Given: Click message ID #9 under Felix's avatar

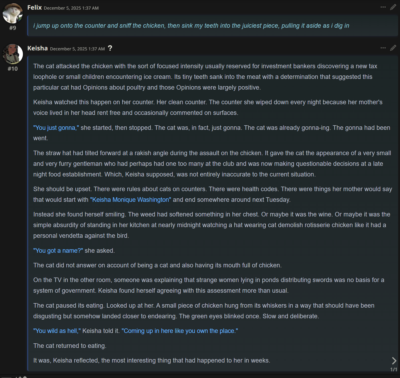Looking at the screenshot, I should click(13, 28).
